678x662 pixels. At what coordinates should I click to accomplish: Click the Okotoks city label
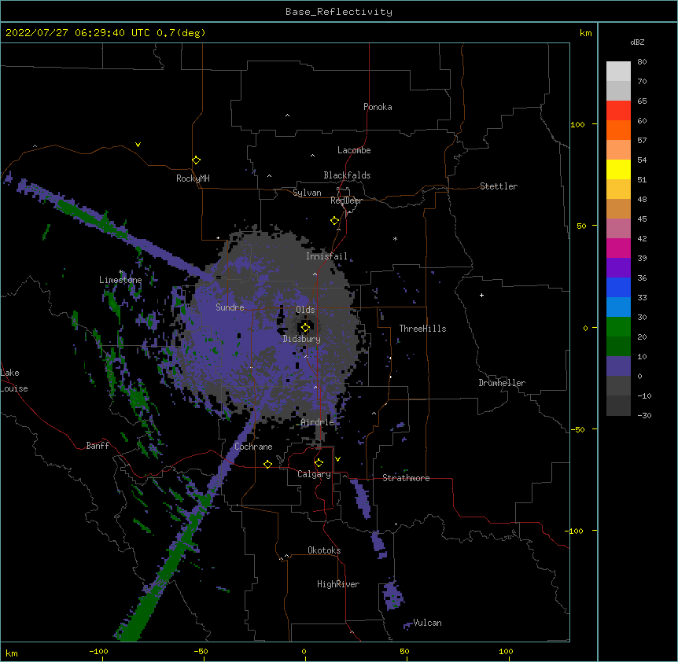324,550
